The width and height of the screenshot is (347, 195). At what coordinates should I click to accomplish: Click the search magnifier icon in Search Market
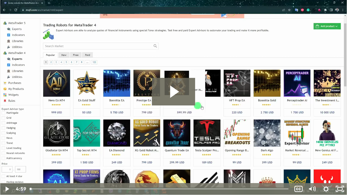(x=155, y=46)
